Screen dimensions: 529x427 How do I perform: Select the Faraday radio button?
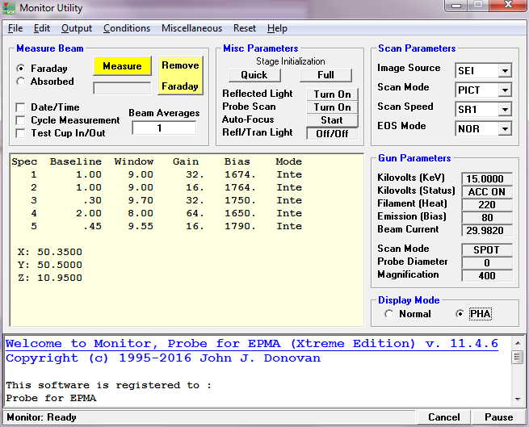pos(21,69)
